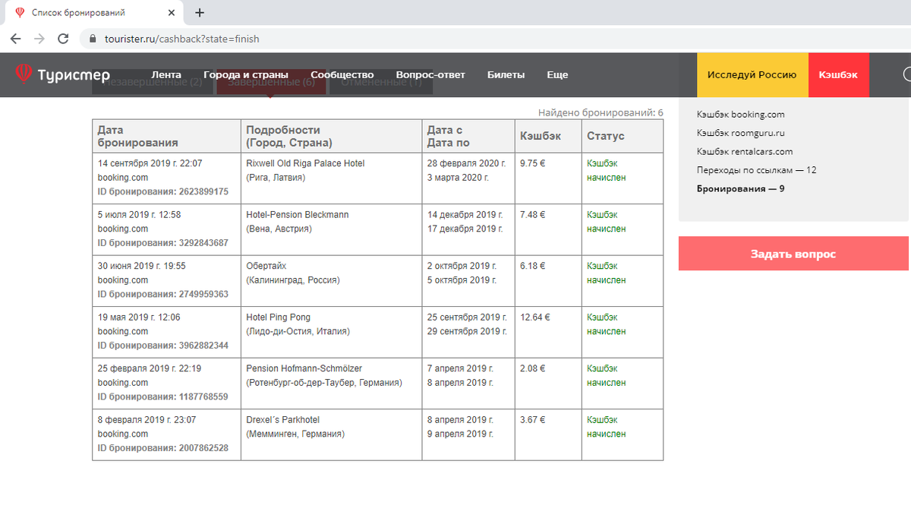Image resolution: width=911 pixels, height=518 pixels.
Task: Reload the page with refresh icon
Action: [x=64, y=38]
